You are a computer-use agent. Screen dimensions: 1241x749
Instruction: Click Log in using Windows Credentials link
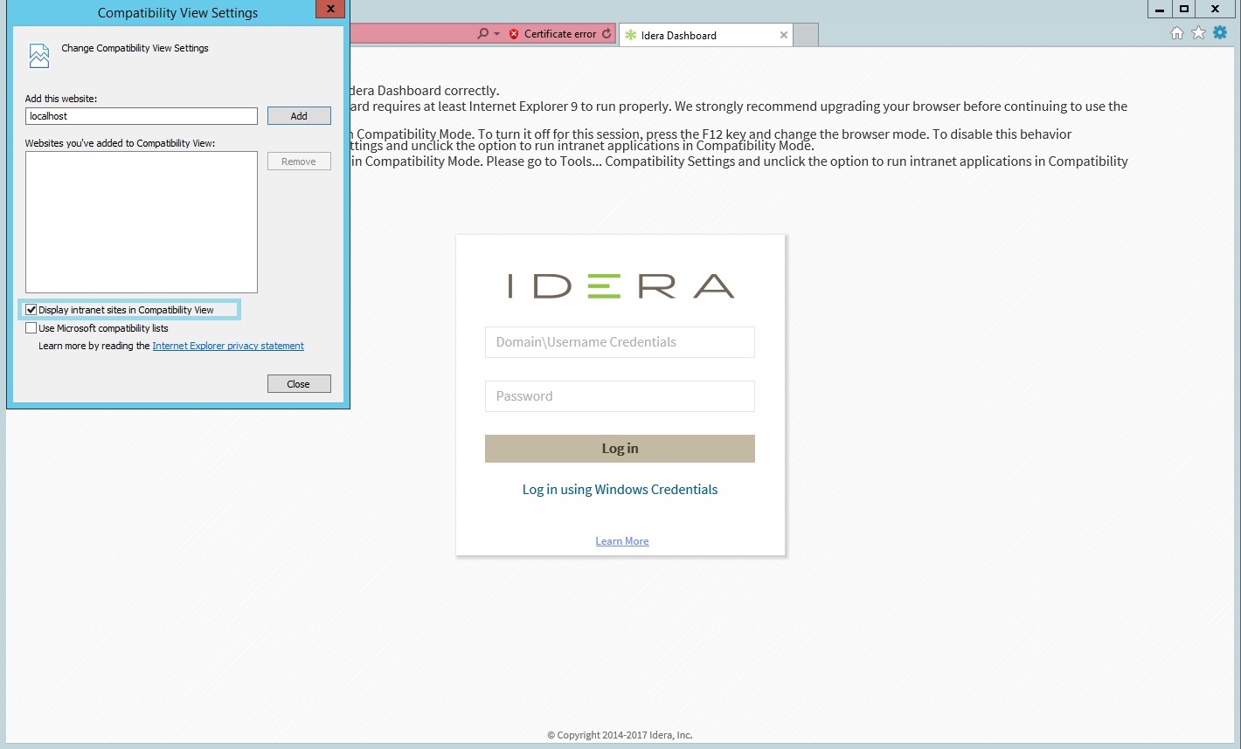(620, 490)
